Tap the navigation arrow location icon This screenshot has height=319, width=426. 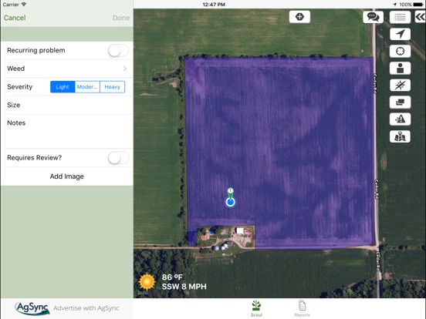pyautogui.click(x=400, y=34)
